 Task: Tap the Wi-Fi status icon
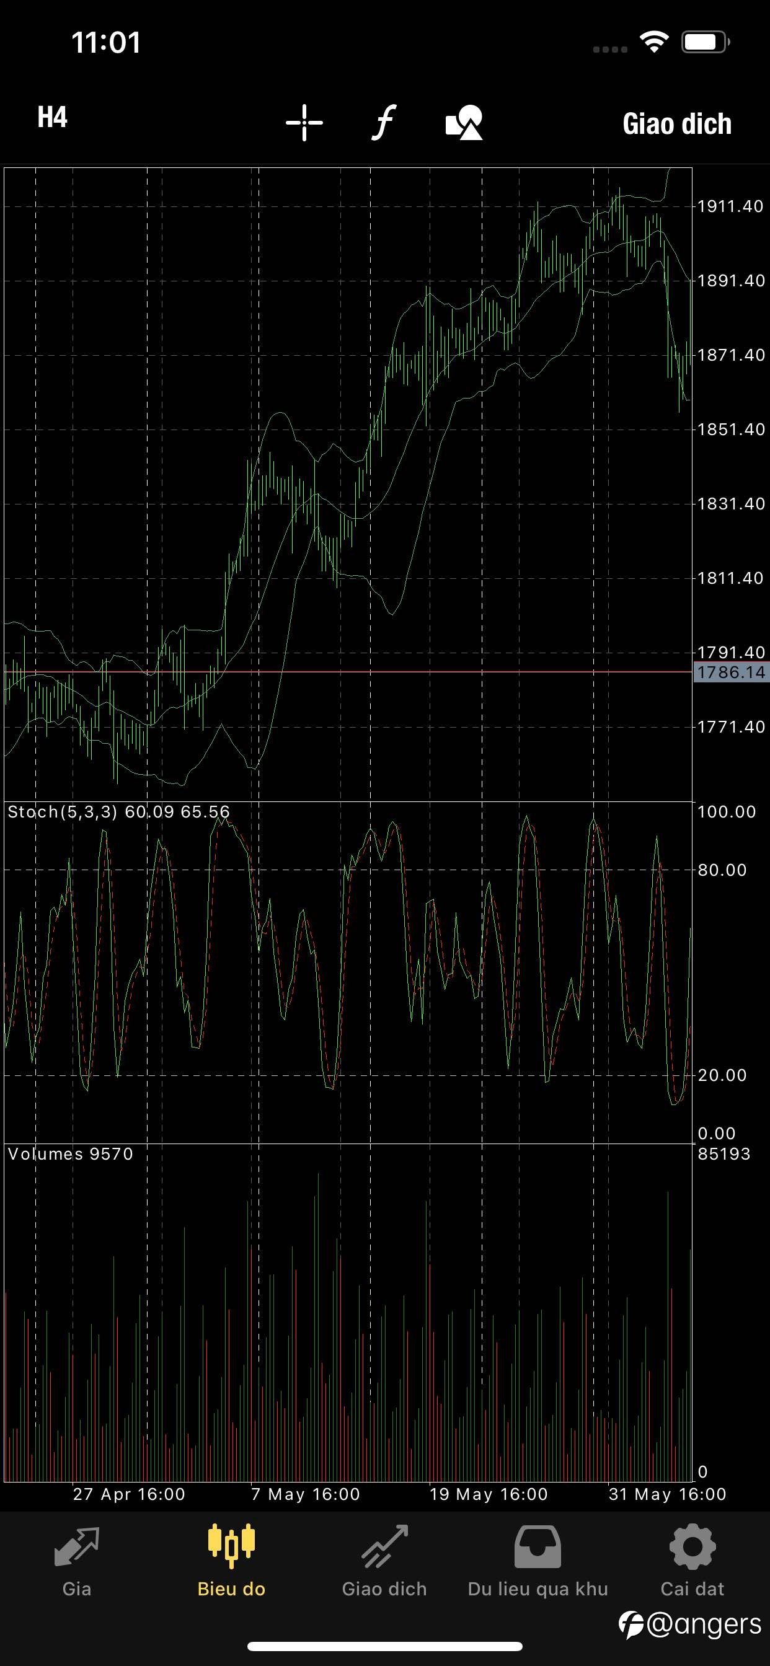(654, 43)
